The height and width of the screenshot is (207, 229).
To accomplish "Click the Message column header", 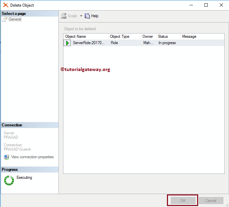I will tap(202, 36).
